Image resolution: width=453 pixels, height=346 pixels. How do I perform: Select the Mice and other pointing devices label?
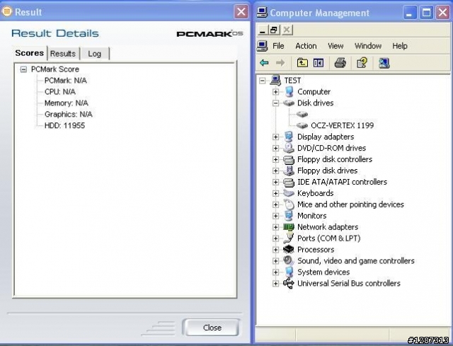(x=350, y=204)
